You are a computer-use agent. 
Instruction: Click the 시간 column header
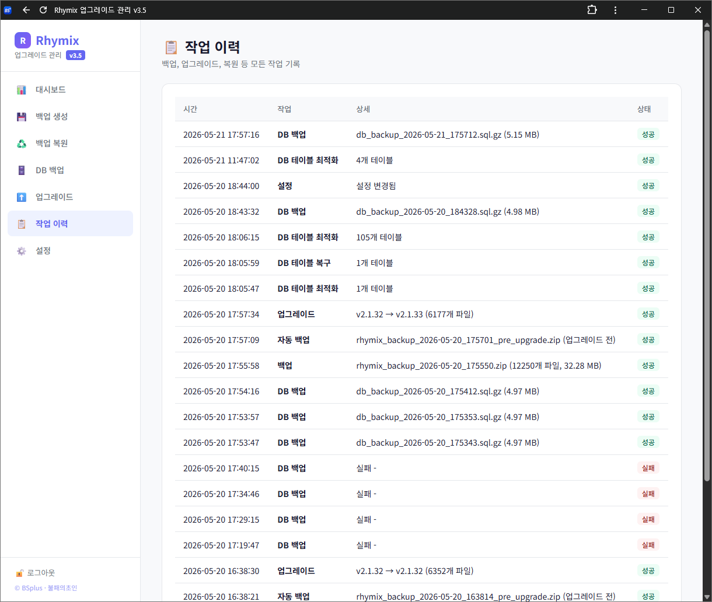click(x=190, y=109)
